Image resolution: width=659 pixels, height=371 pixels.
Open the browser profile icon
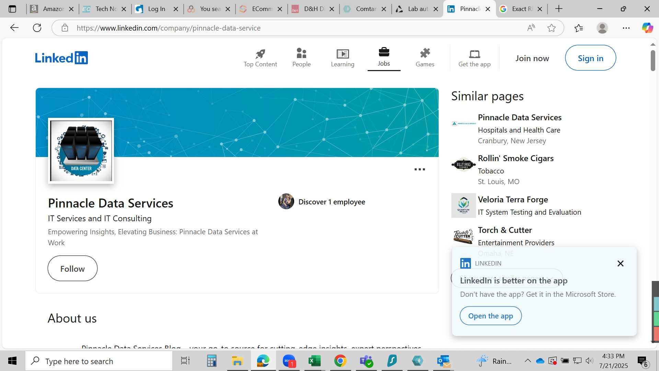tap(602, 28)
